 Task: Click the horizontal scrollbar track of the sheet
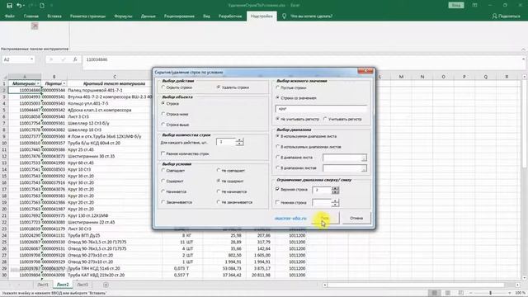tap(421, 285)
